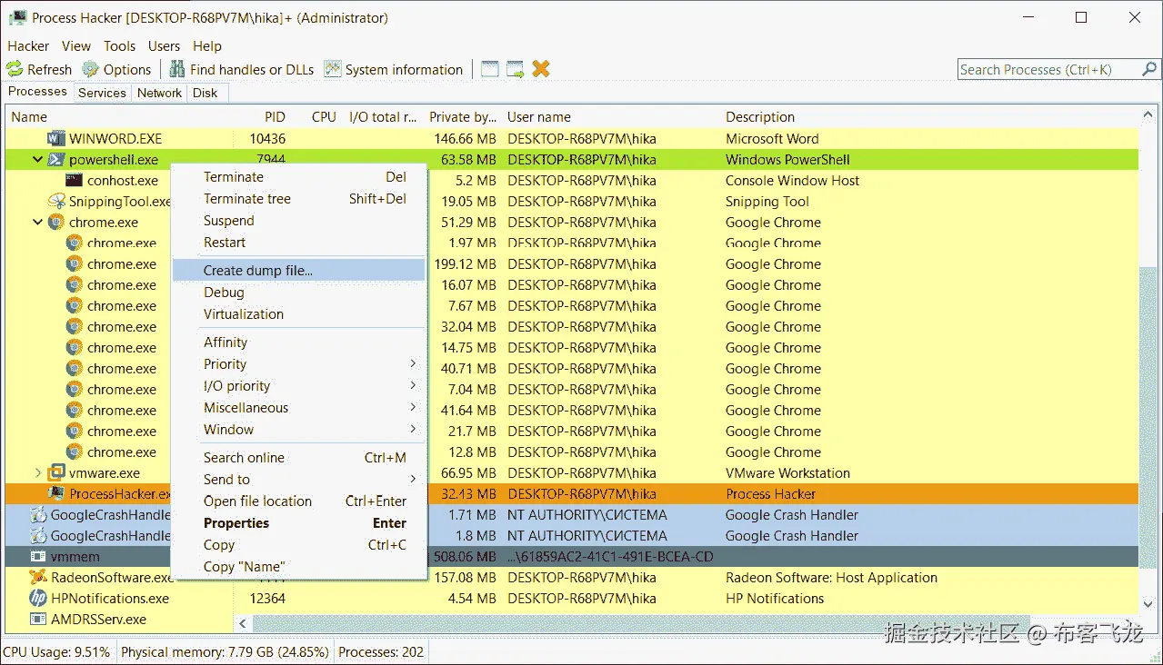
Task: Click the ProcessHacker.exe row icon
Action: [56, 494]
